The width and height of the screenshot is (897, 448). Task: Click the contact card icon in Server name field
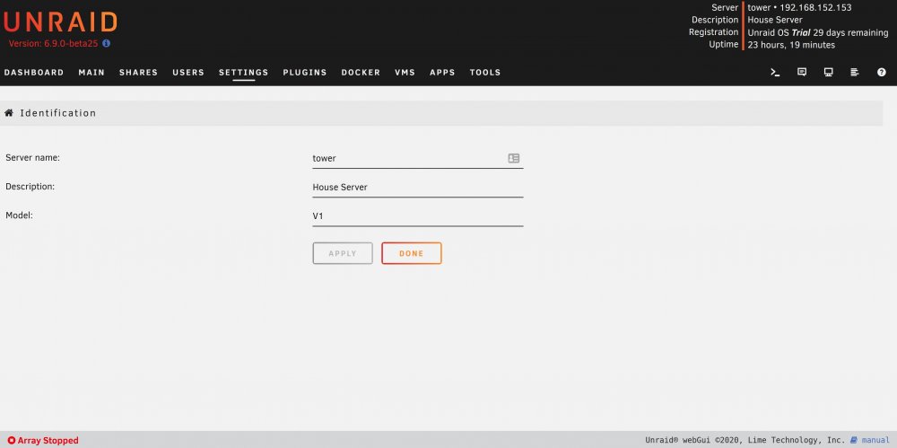tap(514, 158)
